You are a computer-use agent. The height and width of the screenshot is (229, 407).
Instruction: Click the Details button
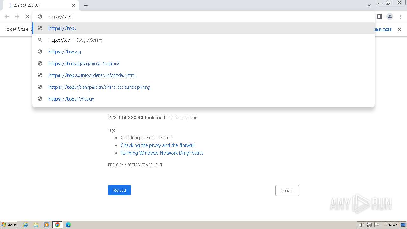(x=287, y=191)
